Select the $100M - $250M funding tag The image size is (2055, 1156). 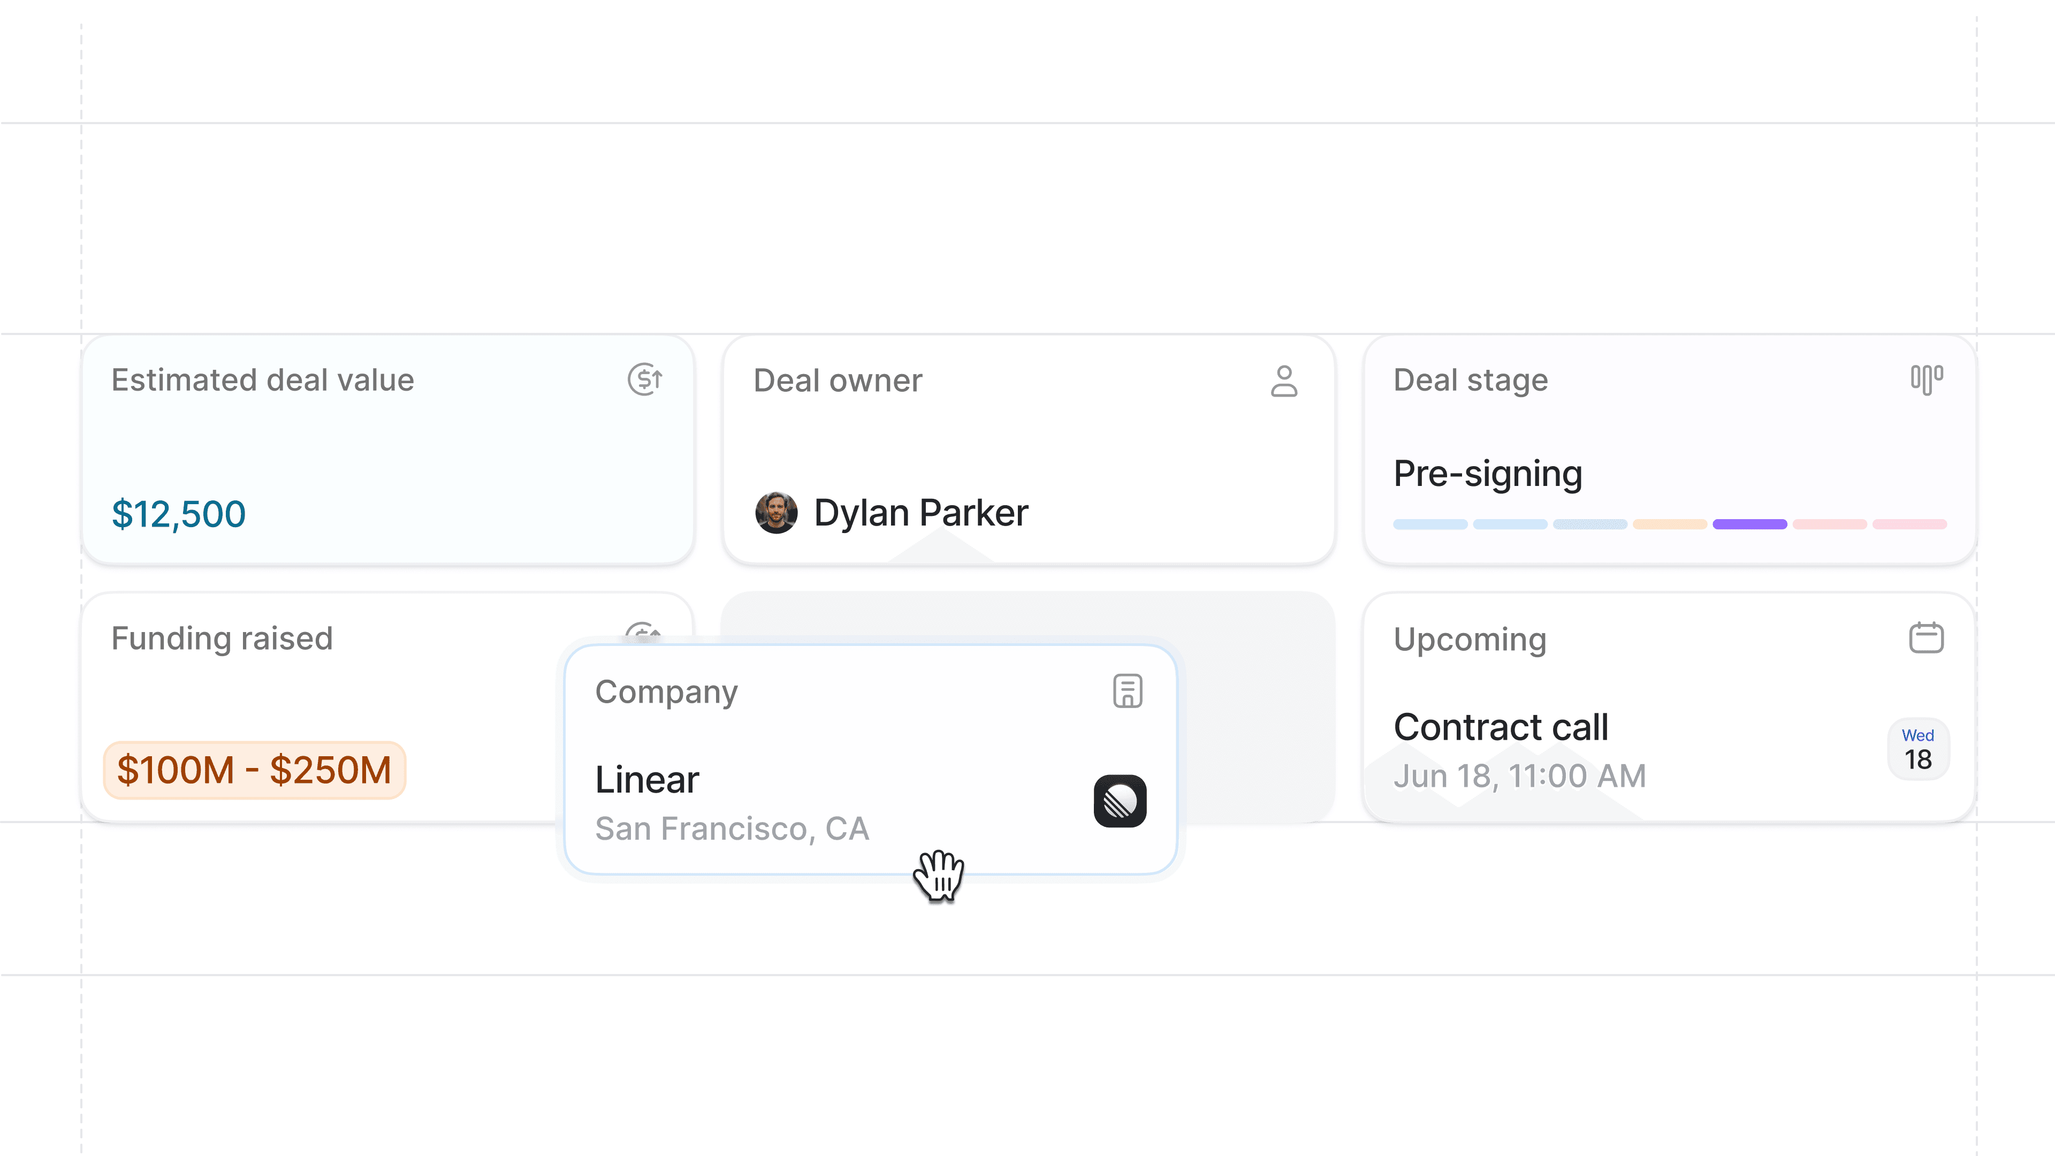tap(255, 770)
